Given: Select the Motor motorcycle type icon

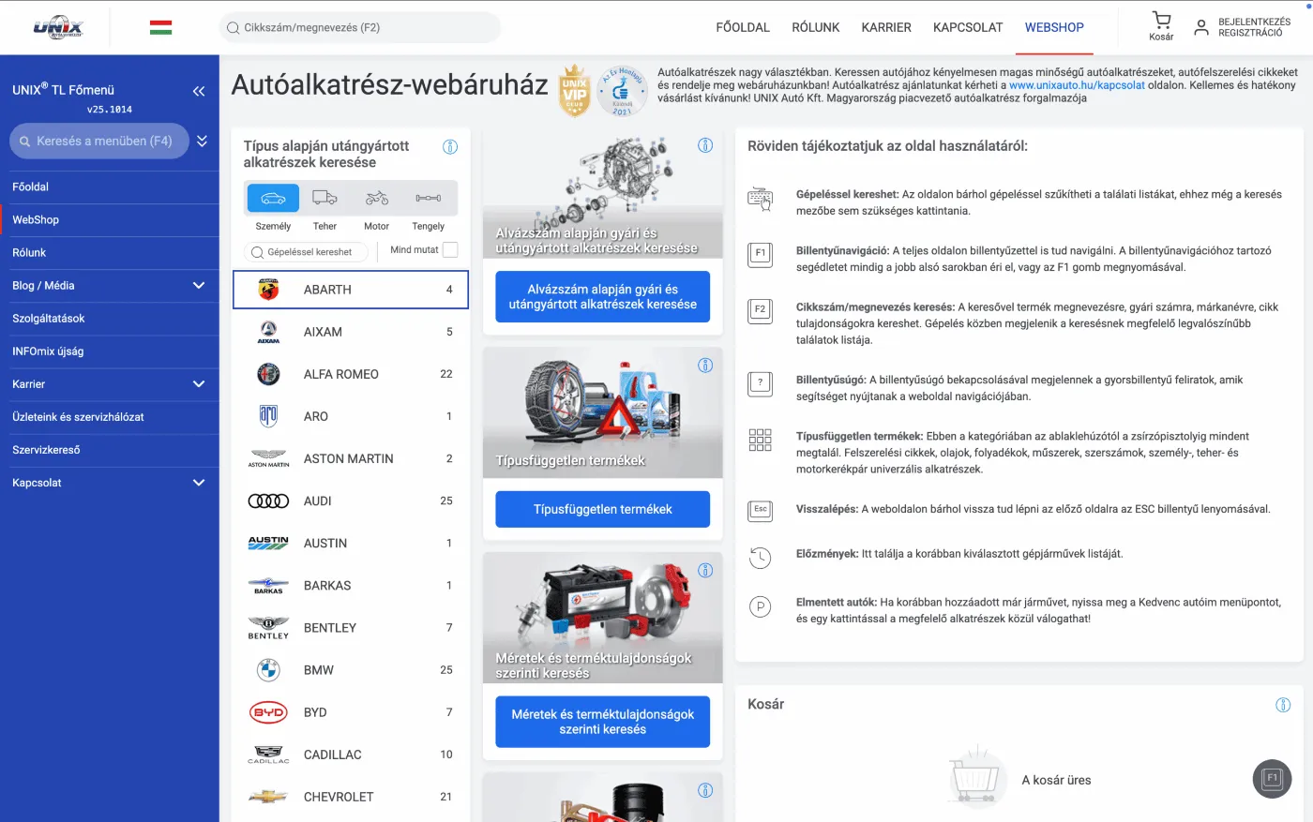Looking at the screenshot, I should tap(377, 198).
